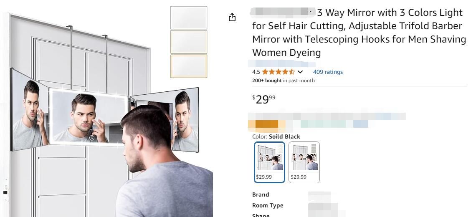The height and width of the screenshot is (217, 476).
Task: Select the Soild Black color option
Action: [x=269, y=162]
